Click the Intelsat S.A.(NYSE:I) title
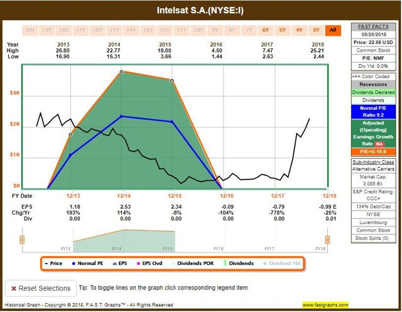The width and height of the screenshot is (402, 312). point(200,10)
